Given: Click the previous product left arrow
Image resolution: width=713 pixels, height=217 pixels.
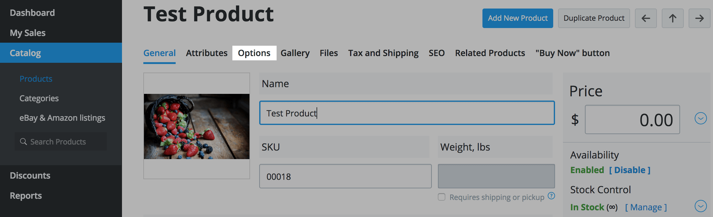Looking at the screenshot, I should pos(646,18).
